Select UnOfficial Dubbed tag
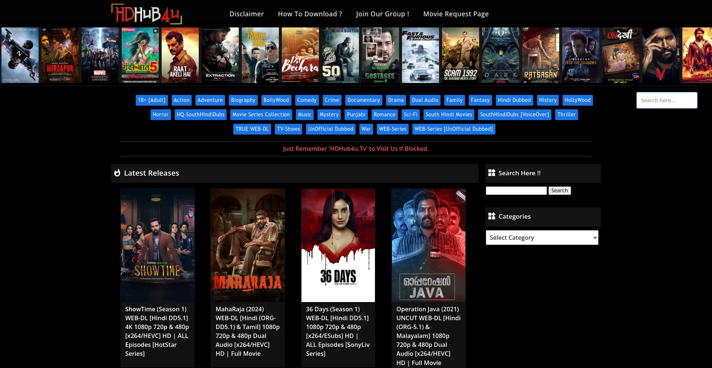Viewport: 712px width, 368px height. point(331,129)
